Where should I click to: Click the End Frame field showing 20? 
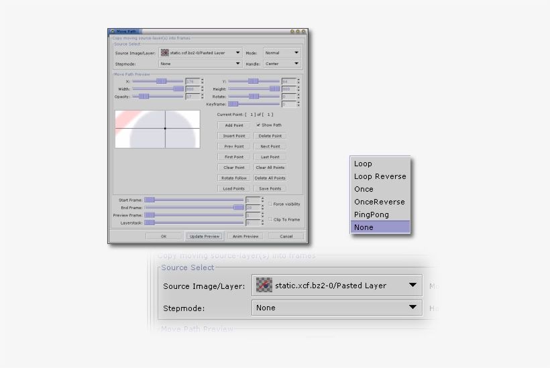click(253, 208)
